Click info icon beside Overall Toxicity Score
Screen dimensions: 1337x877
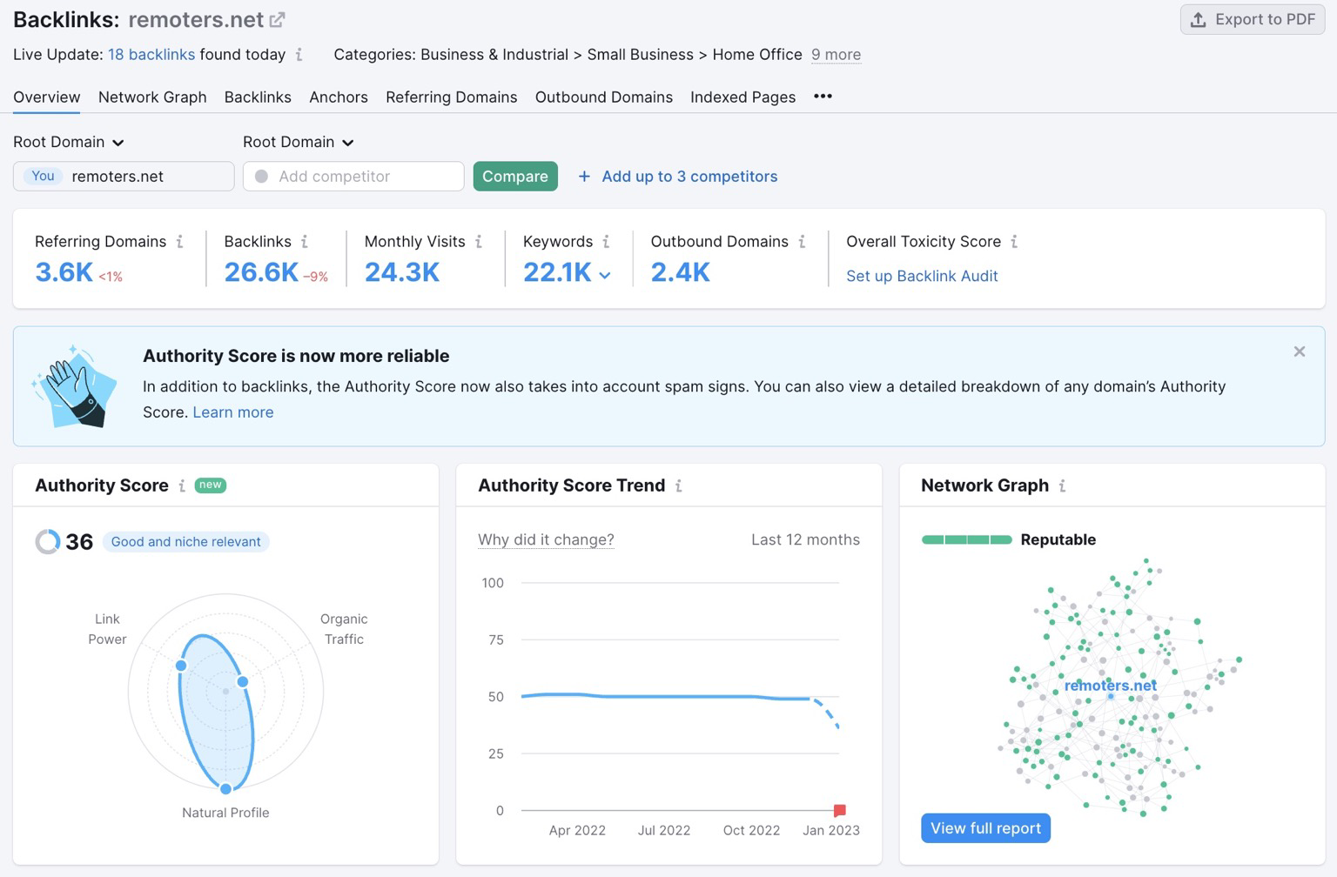pyautogui.click(x=1014, y=242)
